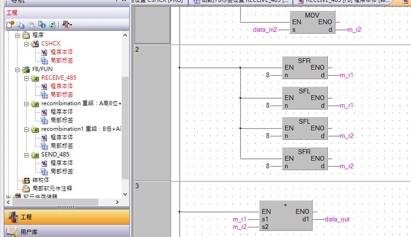Screen dimensions: 411x237
Task: Click the data_out output variable label
Action: 337,219
